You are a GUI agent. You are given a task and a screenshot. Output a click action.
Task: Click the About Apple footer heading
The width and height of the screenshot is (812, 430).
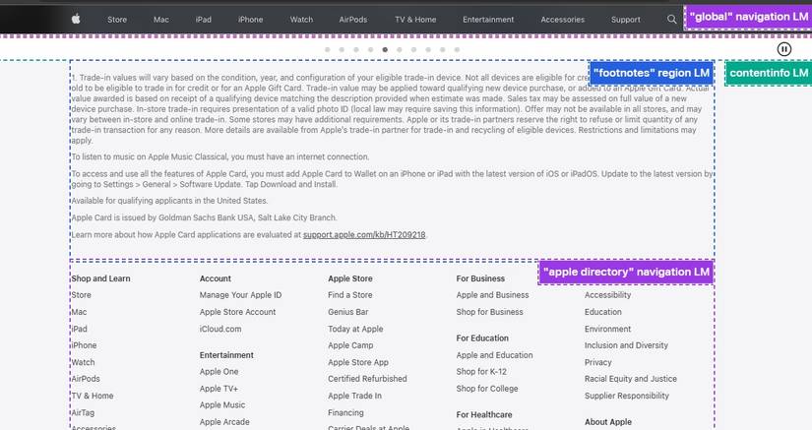608,422
